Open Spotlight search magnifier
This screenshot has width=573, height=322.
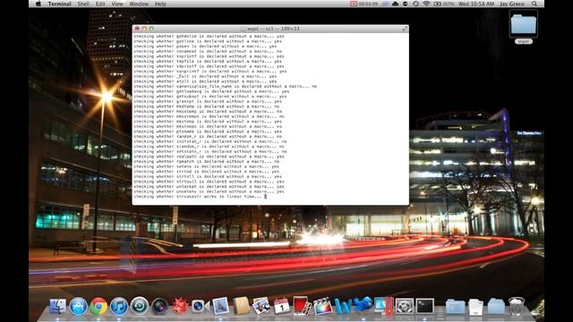coord(535,4)
